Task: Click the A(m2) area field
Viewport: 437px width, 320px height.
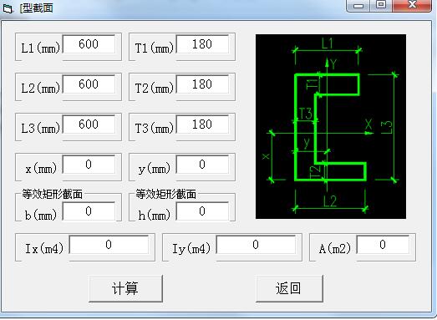Action: pos(384,245)
